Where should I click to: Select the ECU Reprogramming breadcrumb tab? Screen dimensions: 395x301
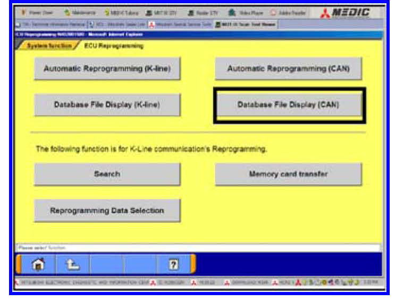114,46
